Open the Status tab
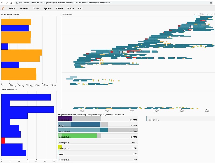The width and height of the screenshot is (215, 163). click(x=12, y=8)
